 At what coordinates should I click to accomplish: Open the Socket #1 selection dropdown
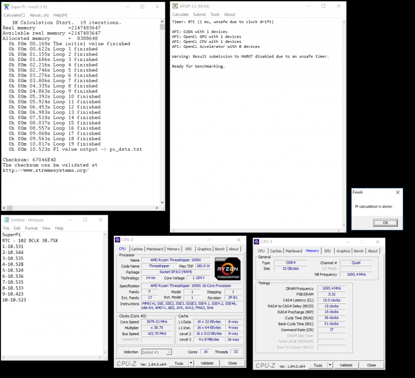click(x=157, y=352)
